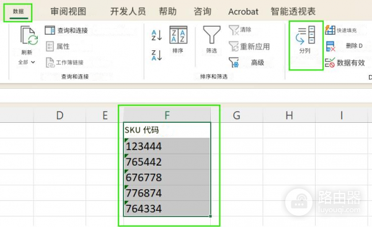Screen dimensions: 372x227
Task: Open 高级 advanced filter
Action: point(246,63)
